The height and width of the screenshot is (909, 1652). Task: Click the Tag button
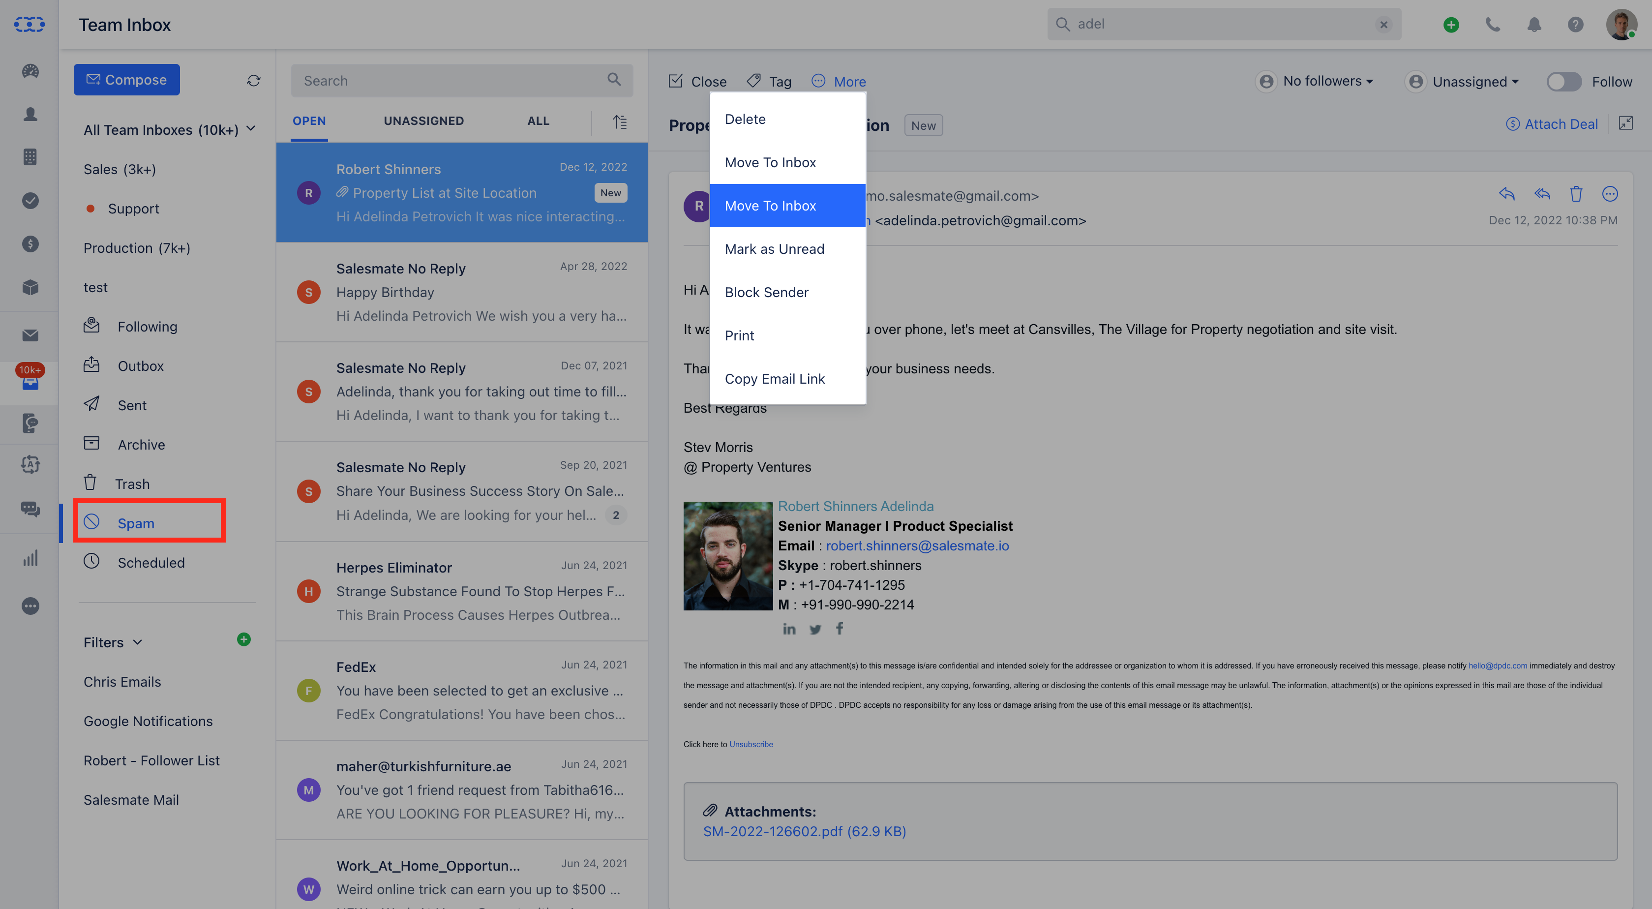pyautogui.click(x=769, y=82)
